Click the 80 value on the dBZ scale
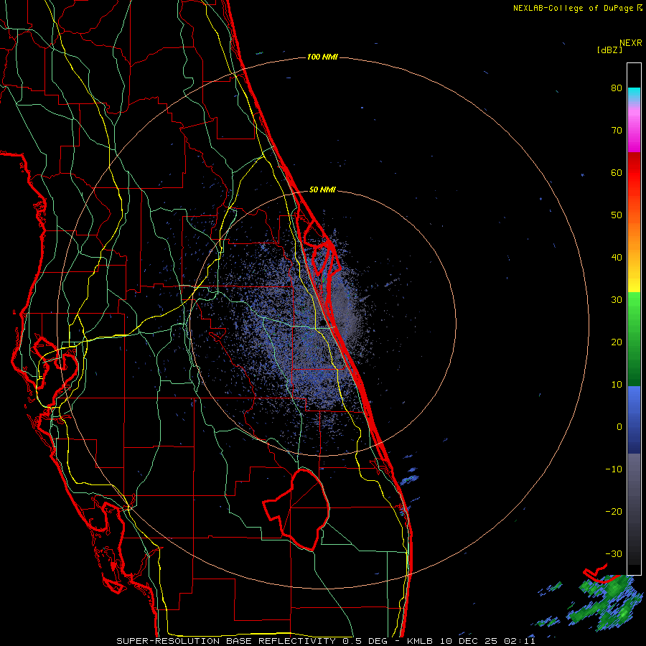646x646 pixels. tap(617, 88)
